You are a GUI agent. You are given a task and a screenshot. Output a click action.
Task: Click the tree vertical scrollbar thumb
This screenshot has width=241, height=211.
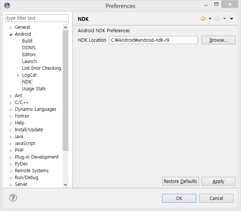tap(66, 91)
